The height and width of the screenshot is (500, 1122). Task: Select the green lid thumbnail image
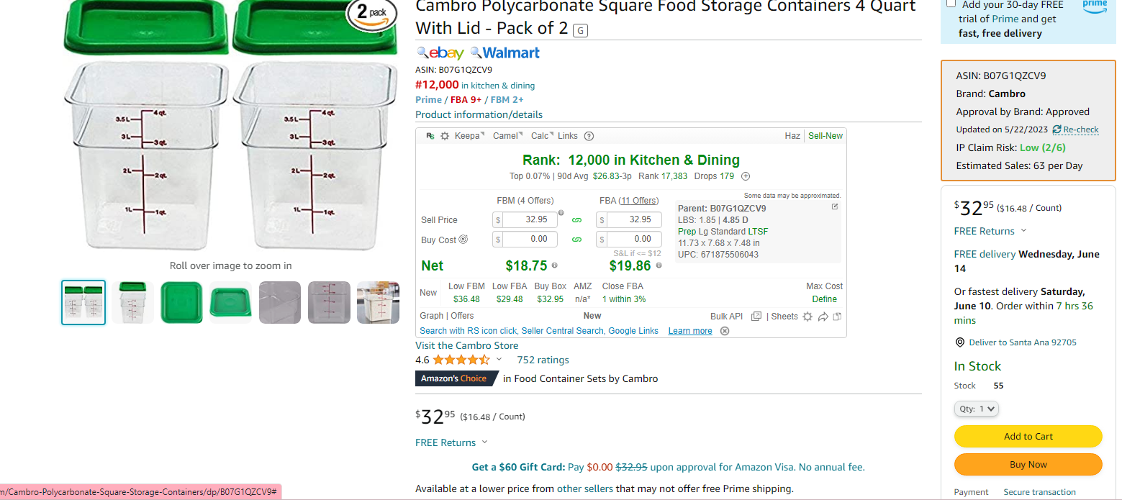tap(181, 302)
